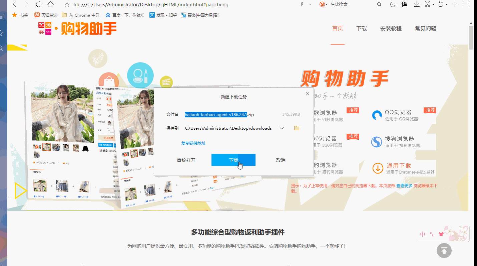Click the magnifier search icon
477x266 pixels.
click(x=379, y=4)
